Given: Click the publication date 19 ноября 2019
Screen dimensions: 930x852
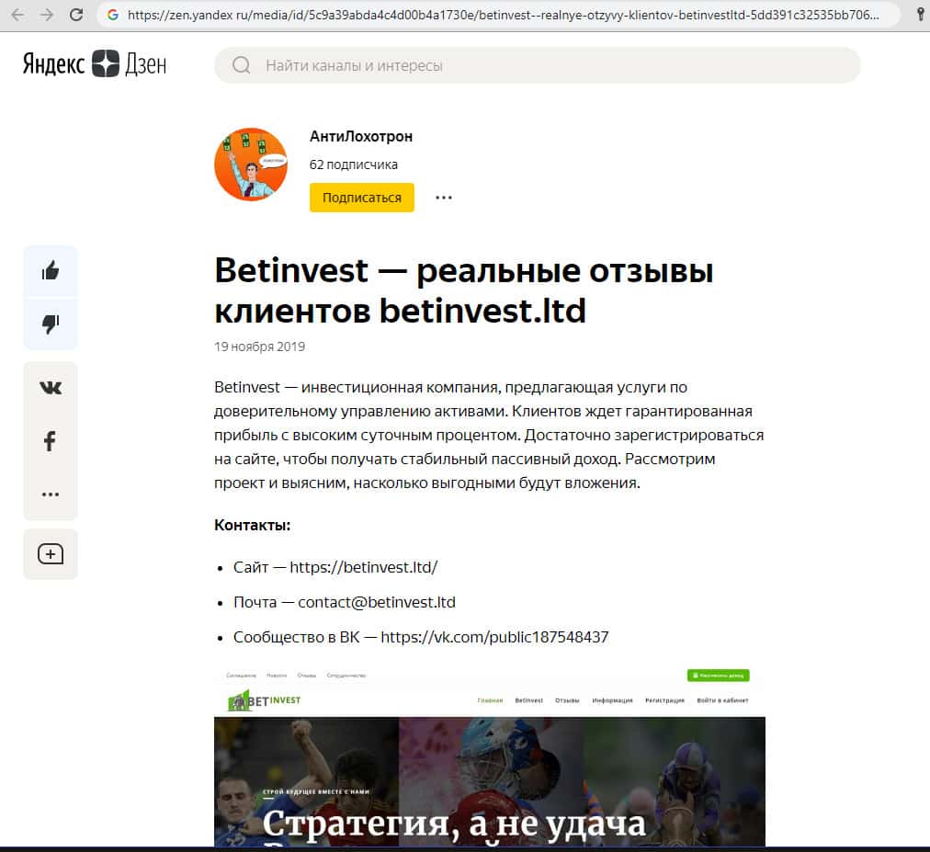Looking at the screenshot, I should [260, 346].
